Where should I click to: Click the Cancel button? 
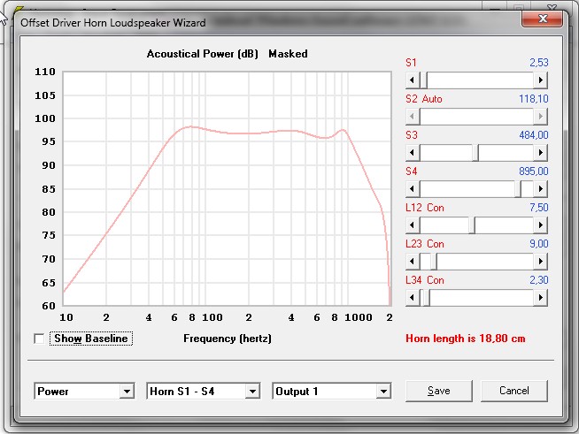(x=514, y=391)
